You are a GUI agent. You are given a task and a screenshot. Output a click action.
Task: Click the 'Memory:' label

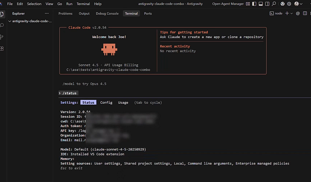[67, 159]
